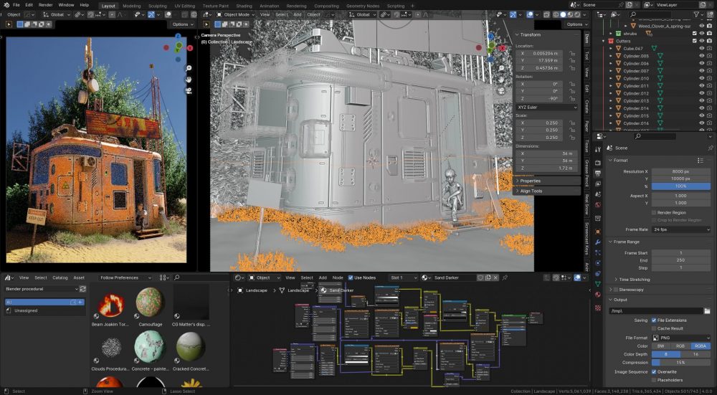This screenshot has height=395, width=717.
Task: Click the Camouflage material thumbnail
Action: tap(150, 303)
